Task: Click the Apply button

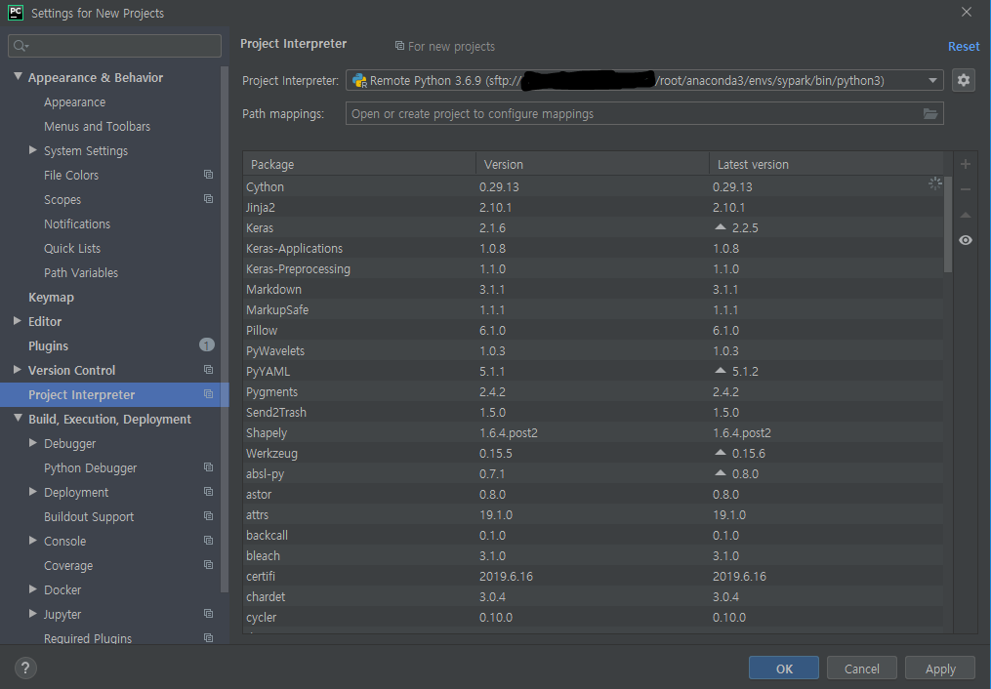Action: click(x=940, y=669)
